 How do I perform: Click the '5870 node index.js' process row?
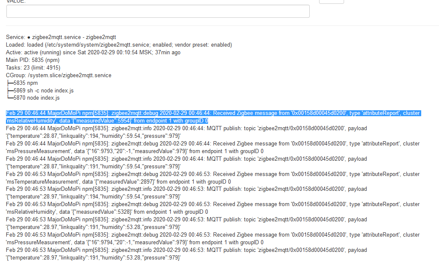[x=33, y=98]
